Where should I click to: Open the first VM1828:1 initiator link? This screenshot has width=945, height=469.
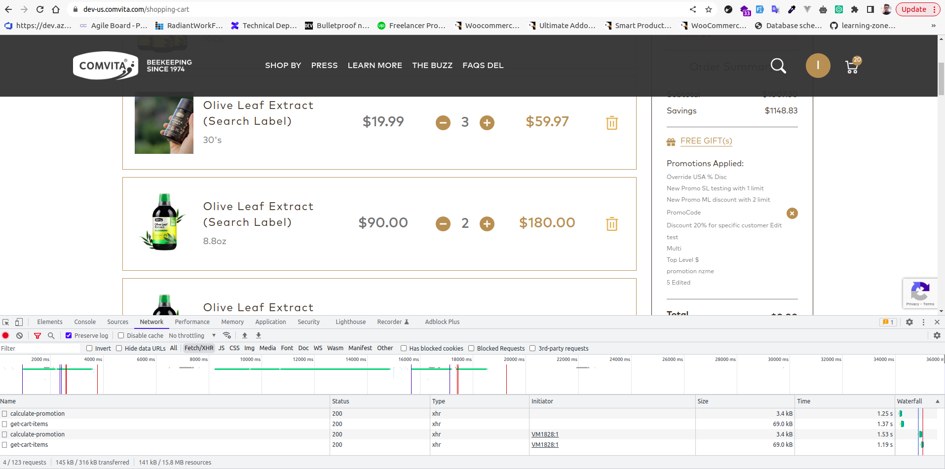pyautogui.click(x=545, y=434)
